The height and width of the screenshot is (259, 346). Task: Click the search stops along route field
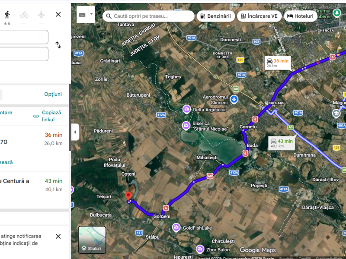point(148,16)
